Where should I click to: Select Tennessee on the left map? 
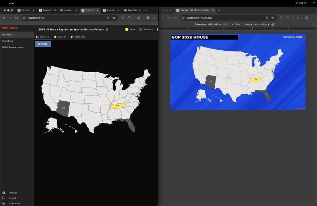click(118, 106)
